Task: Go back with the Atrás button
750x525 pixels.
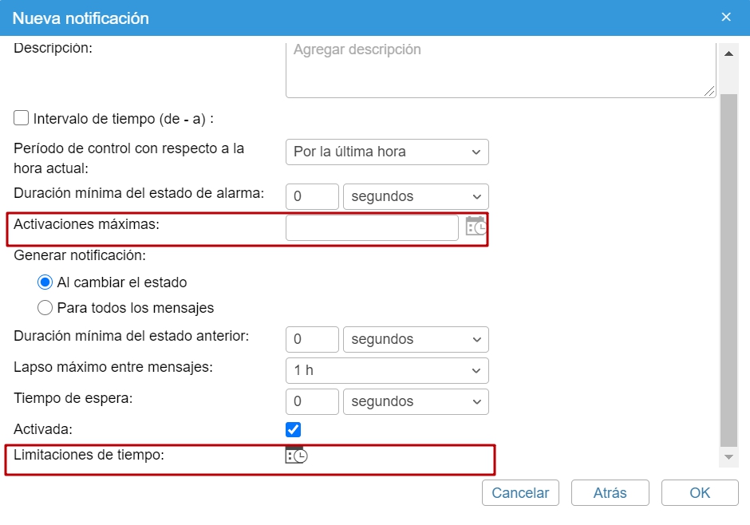Action: click(610, 492)
